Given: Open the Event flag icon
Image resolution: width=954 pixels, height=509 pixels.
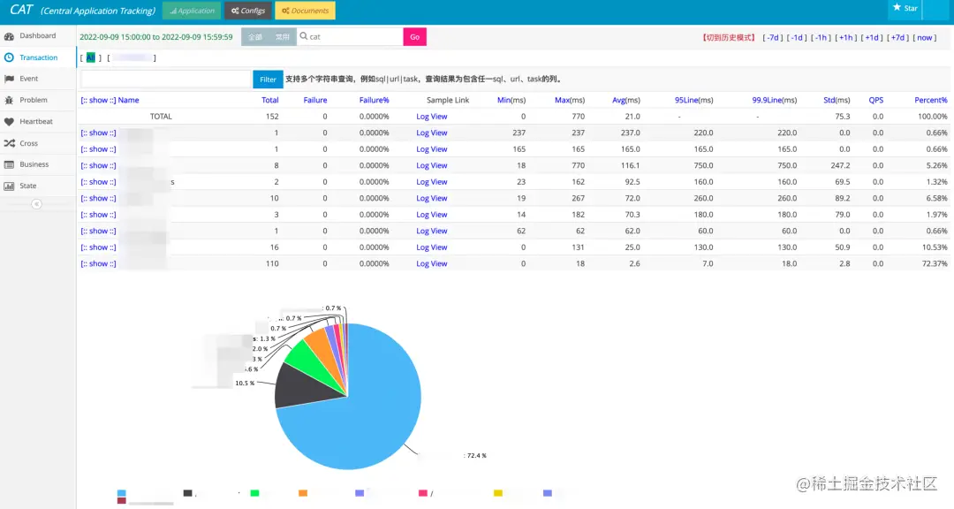Looking at the screenshot, I should pos(9,79).
